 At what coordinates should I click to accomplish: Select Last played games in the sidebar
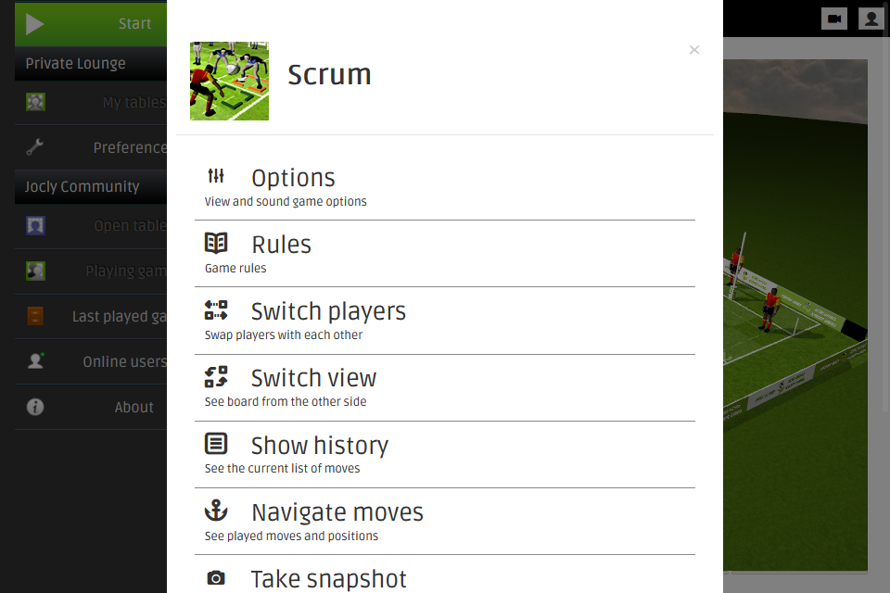coord(119,316)
